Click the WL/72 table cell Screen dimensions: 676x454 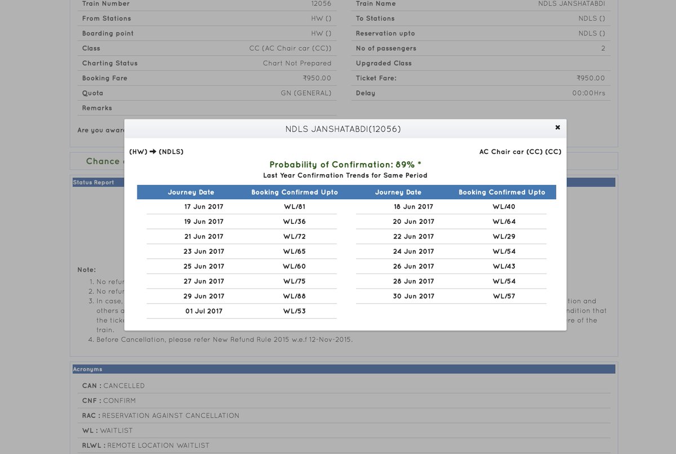295,236
